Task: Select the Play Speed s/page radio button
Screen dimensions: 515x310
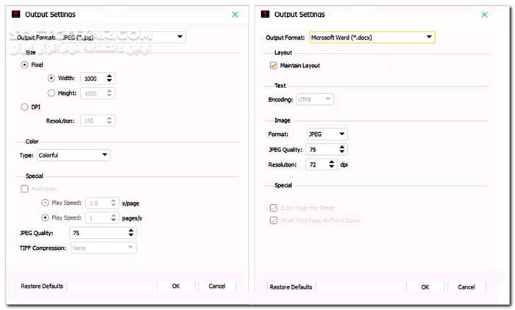Action: (x=45, y=203)
